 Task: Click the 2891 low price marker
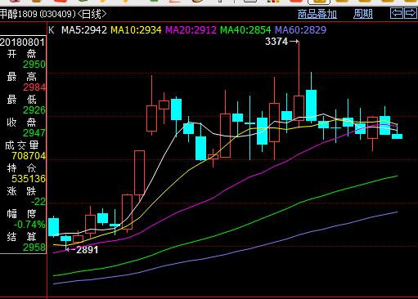87,250
